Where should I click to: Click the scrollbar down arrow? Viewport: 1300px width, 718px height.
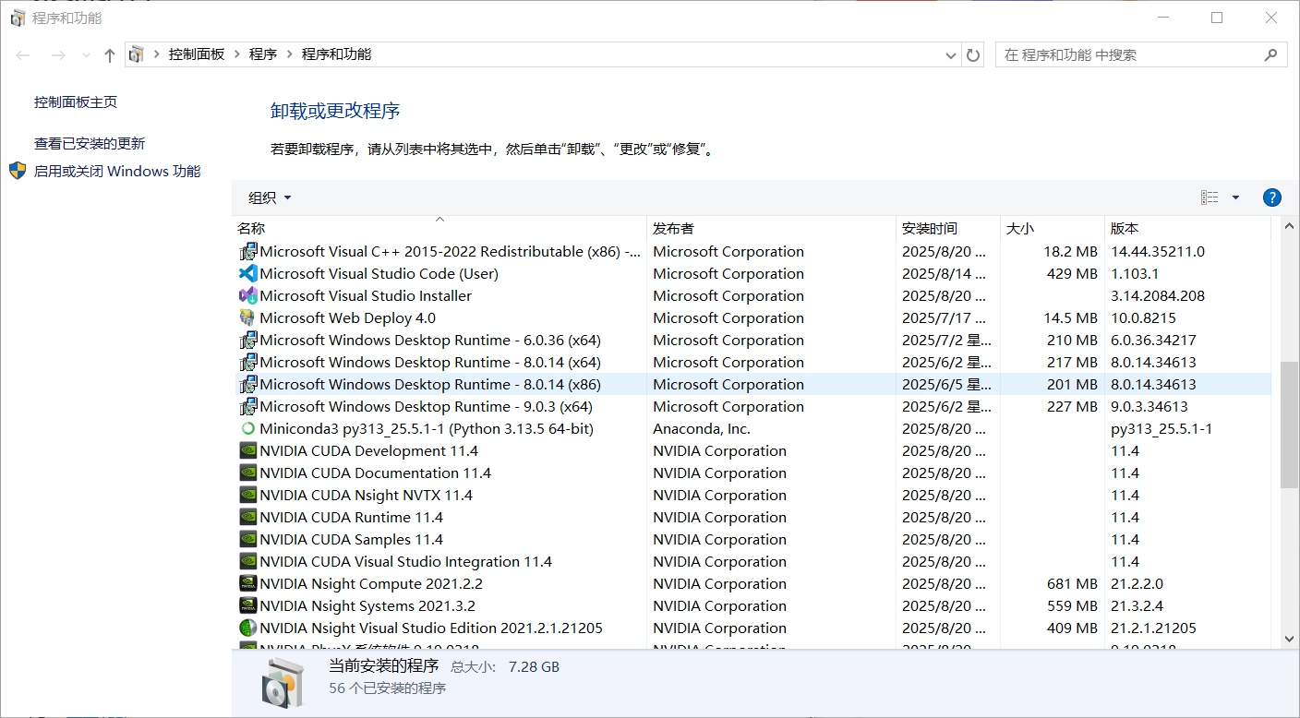(x=1289, y=638)
